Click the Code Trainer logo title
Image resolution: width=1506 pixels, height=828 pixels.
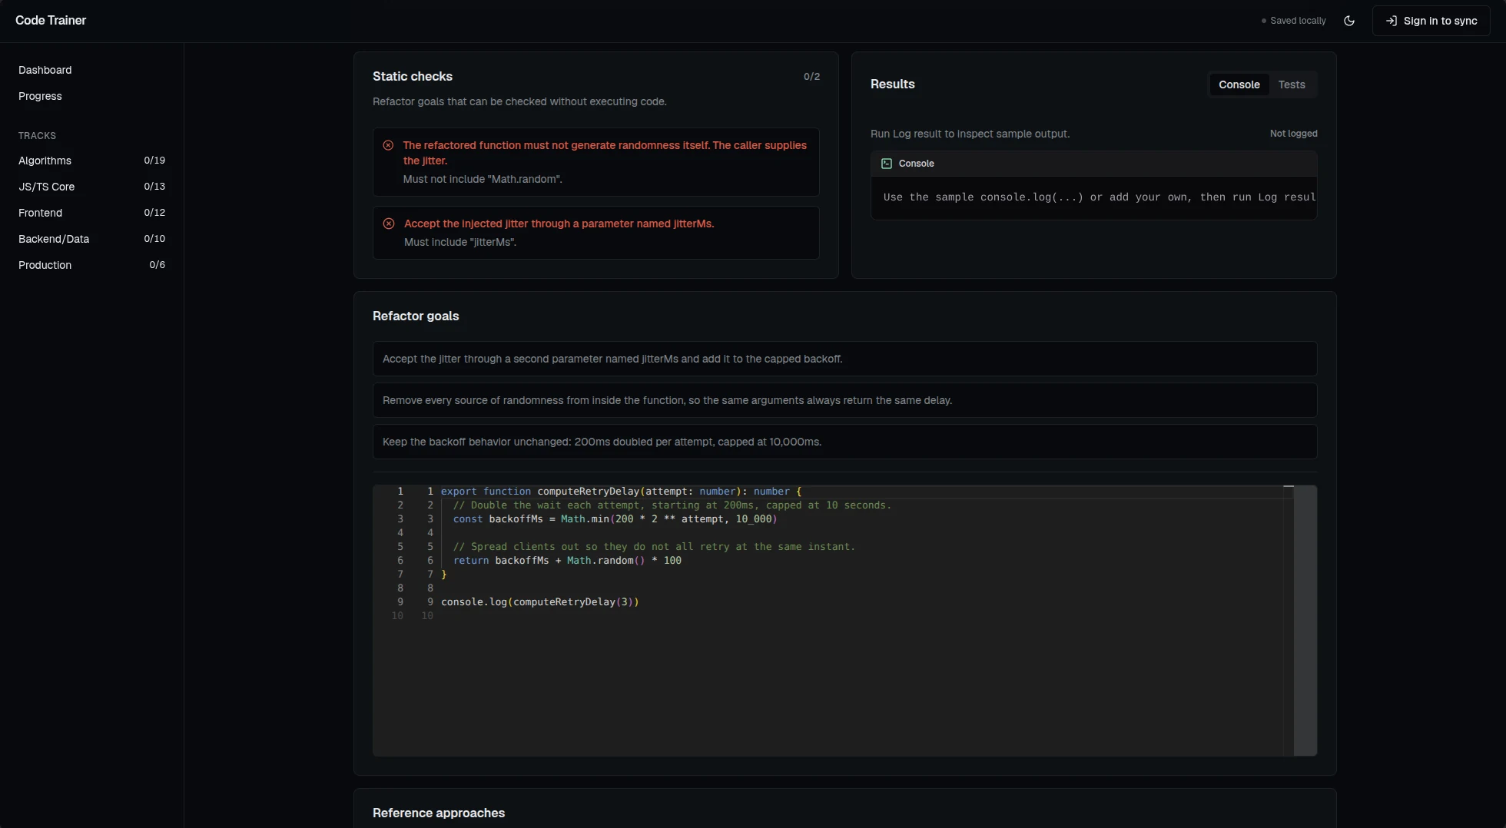(x=51, y=21)
